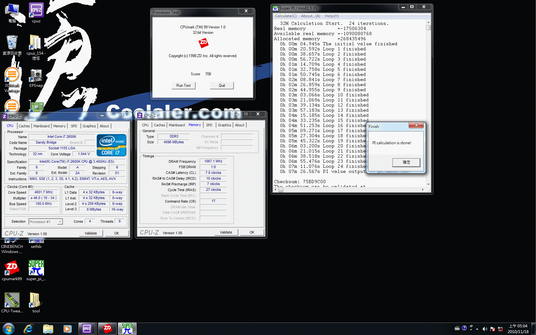Switch to CPU tab in right CPU-Z window
This screenshot has height=335, width=536.
[145, 125]
